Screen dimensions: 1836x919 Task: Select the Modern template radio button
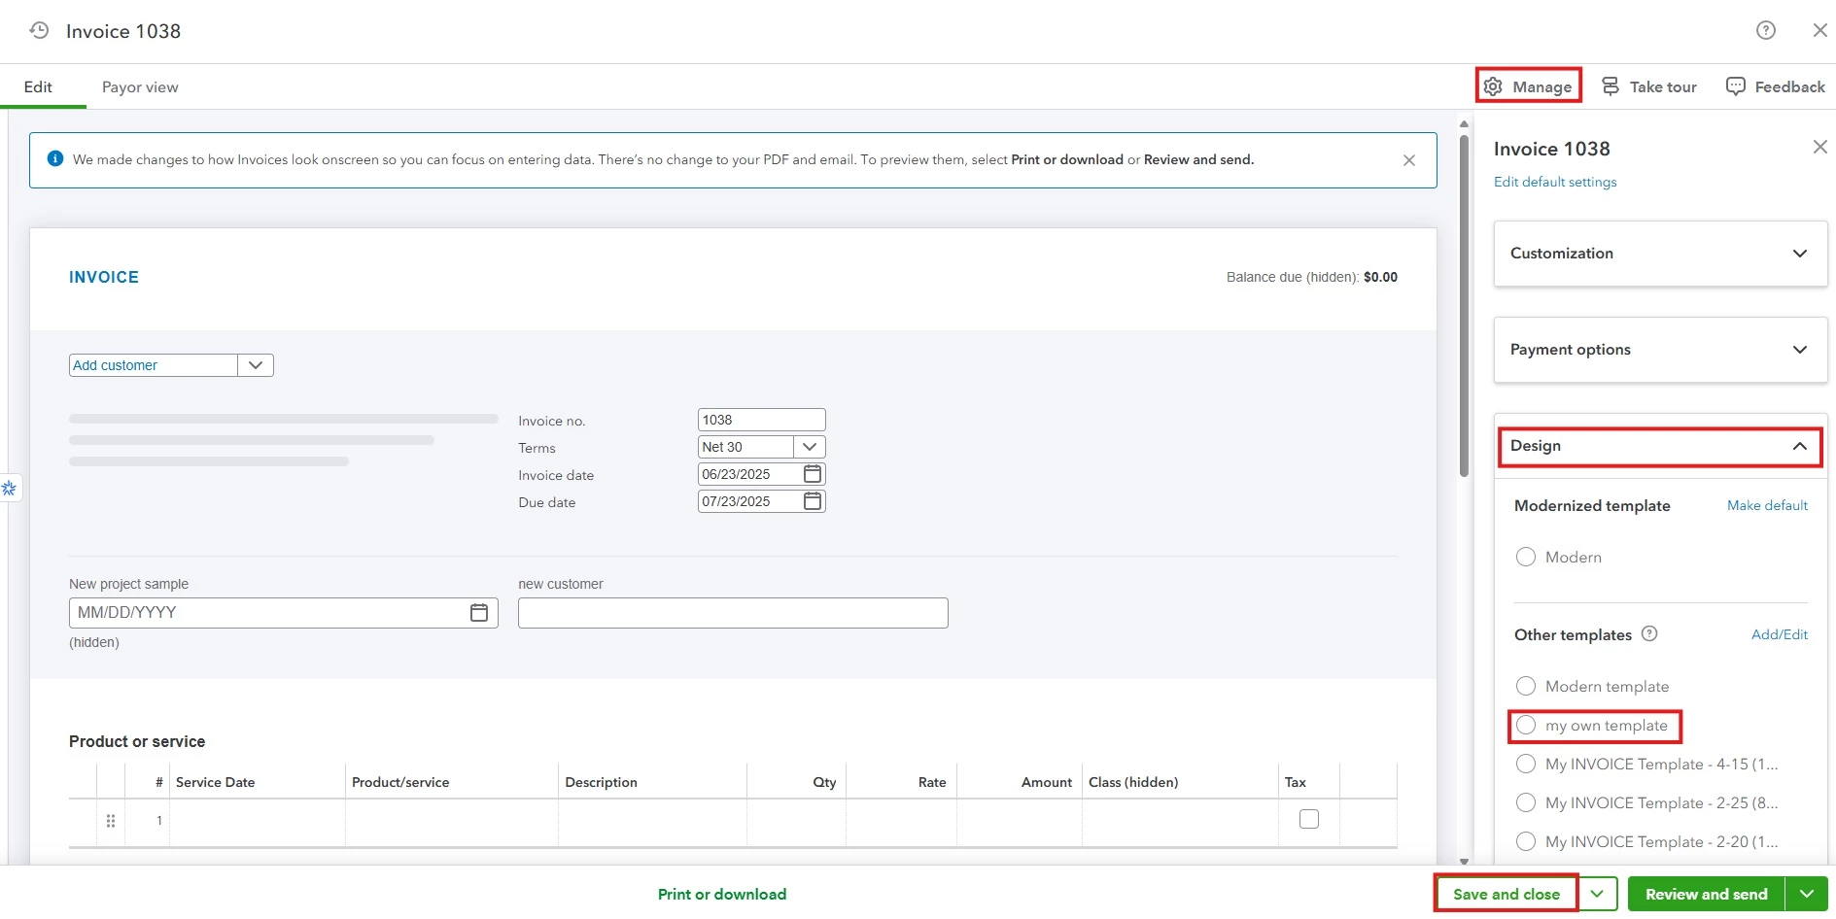[x=1526, y=686]
